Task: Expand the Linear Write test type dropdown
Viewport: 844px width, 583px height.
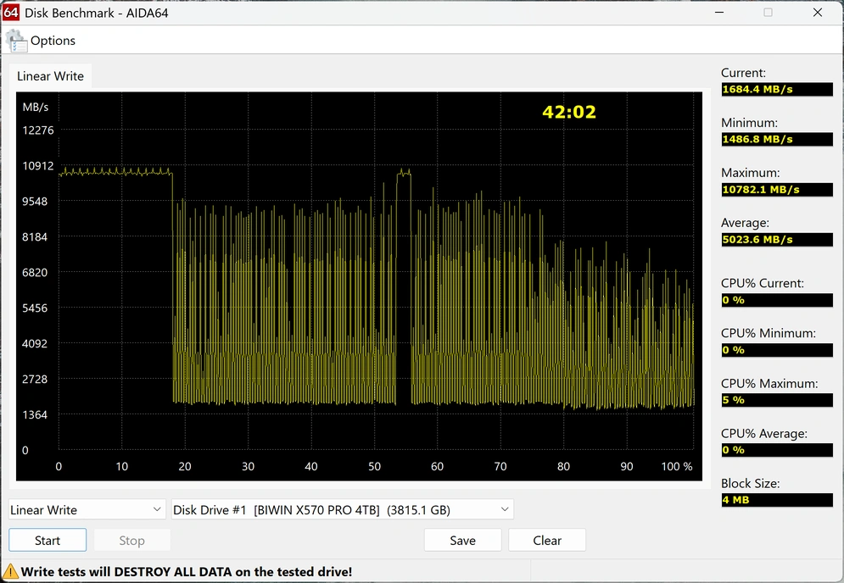Action: [87, 509]
